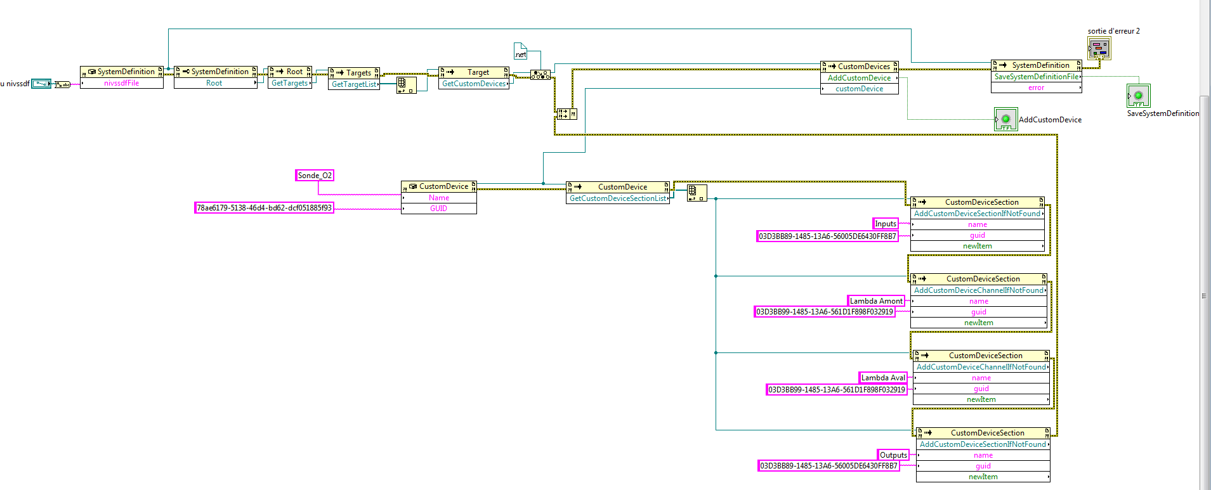Select CustomDeviceSection header of the Inputs node
The image size is (1211, 490).
click(978, 202)
